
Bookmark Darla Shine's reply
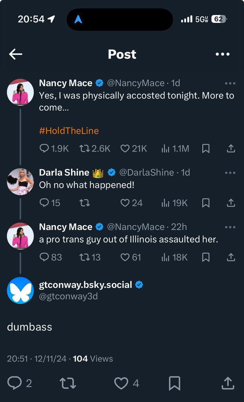[205, 203]
